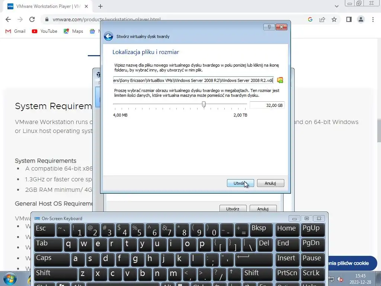Close the VMware Workstation Player tab
The width and height of the screenshot is (381, 286).
[86, 6]
